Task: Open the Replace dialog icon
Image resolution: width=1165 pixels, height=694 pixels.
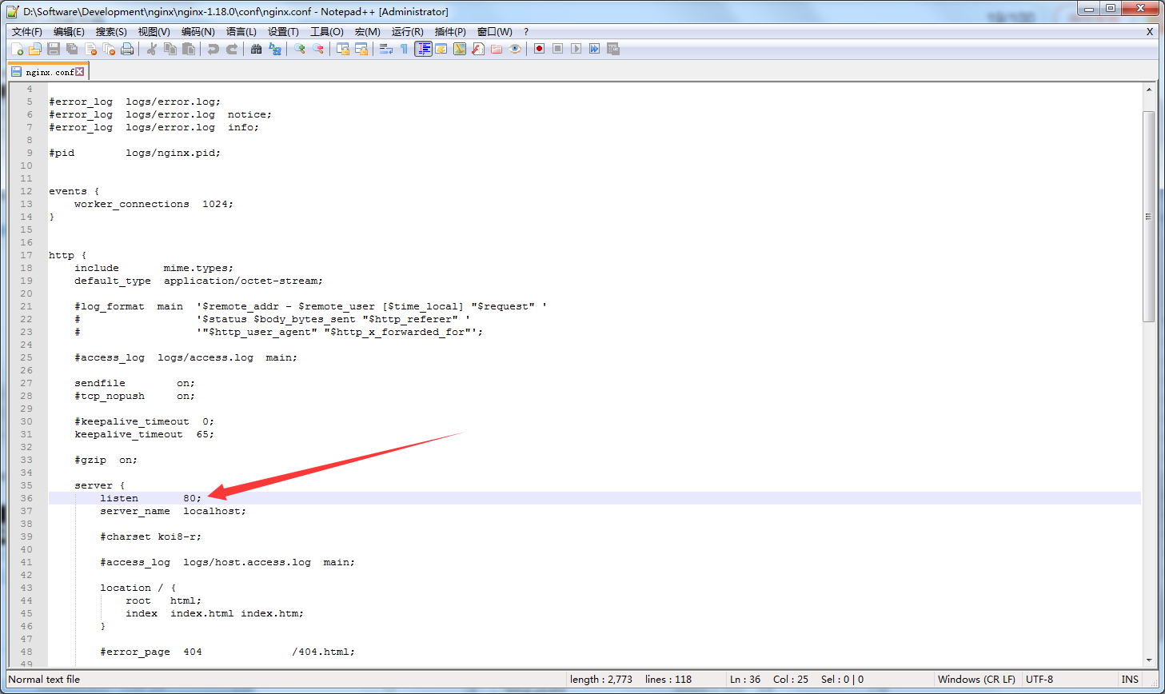Action: pyautogui.click(x=275, y=49)
